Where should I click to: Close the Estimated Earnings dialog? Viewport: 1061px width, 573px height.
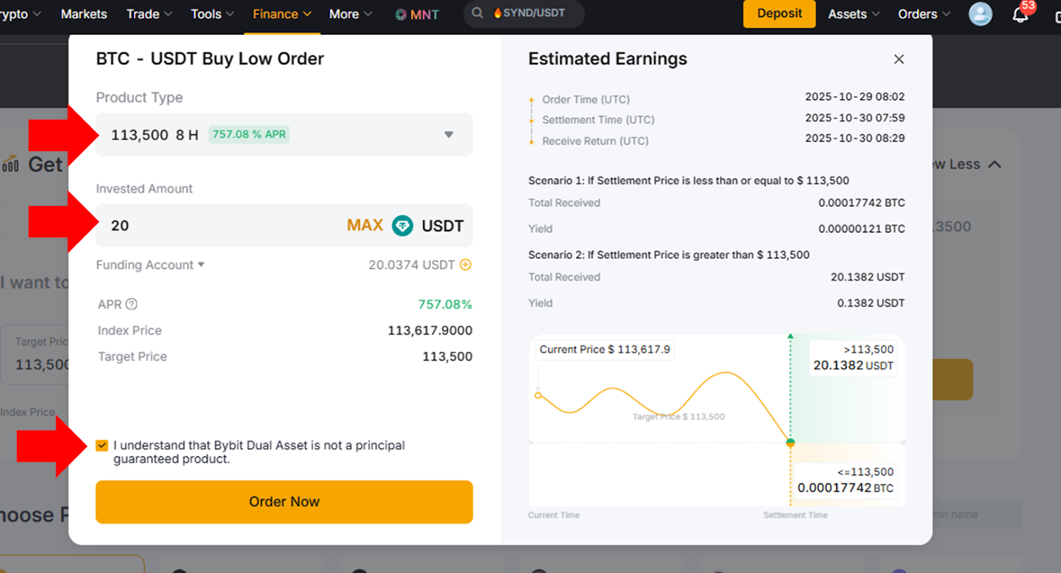click(x=899, y=59)
